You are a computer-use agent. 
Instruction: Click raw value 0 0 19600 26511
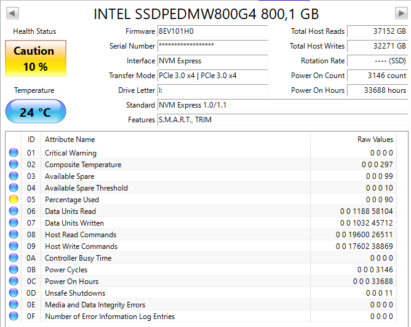click(x=364, y=235)
